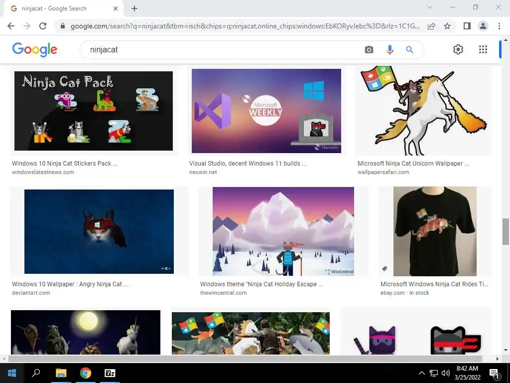Go back to the previous page
This screenshot has width=510, height=383.
pos(11,26)
